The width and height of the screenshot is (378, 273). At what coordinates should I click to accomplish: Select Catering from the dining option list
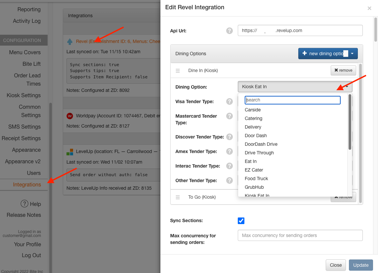[x=253, y=119]
